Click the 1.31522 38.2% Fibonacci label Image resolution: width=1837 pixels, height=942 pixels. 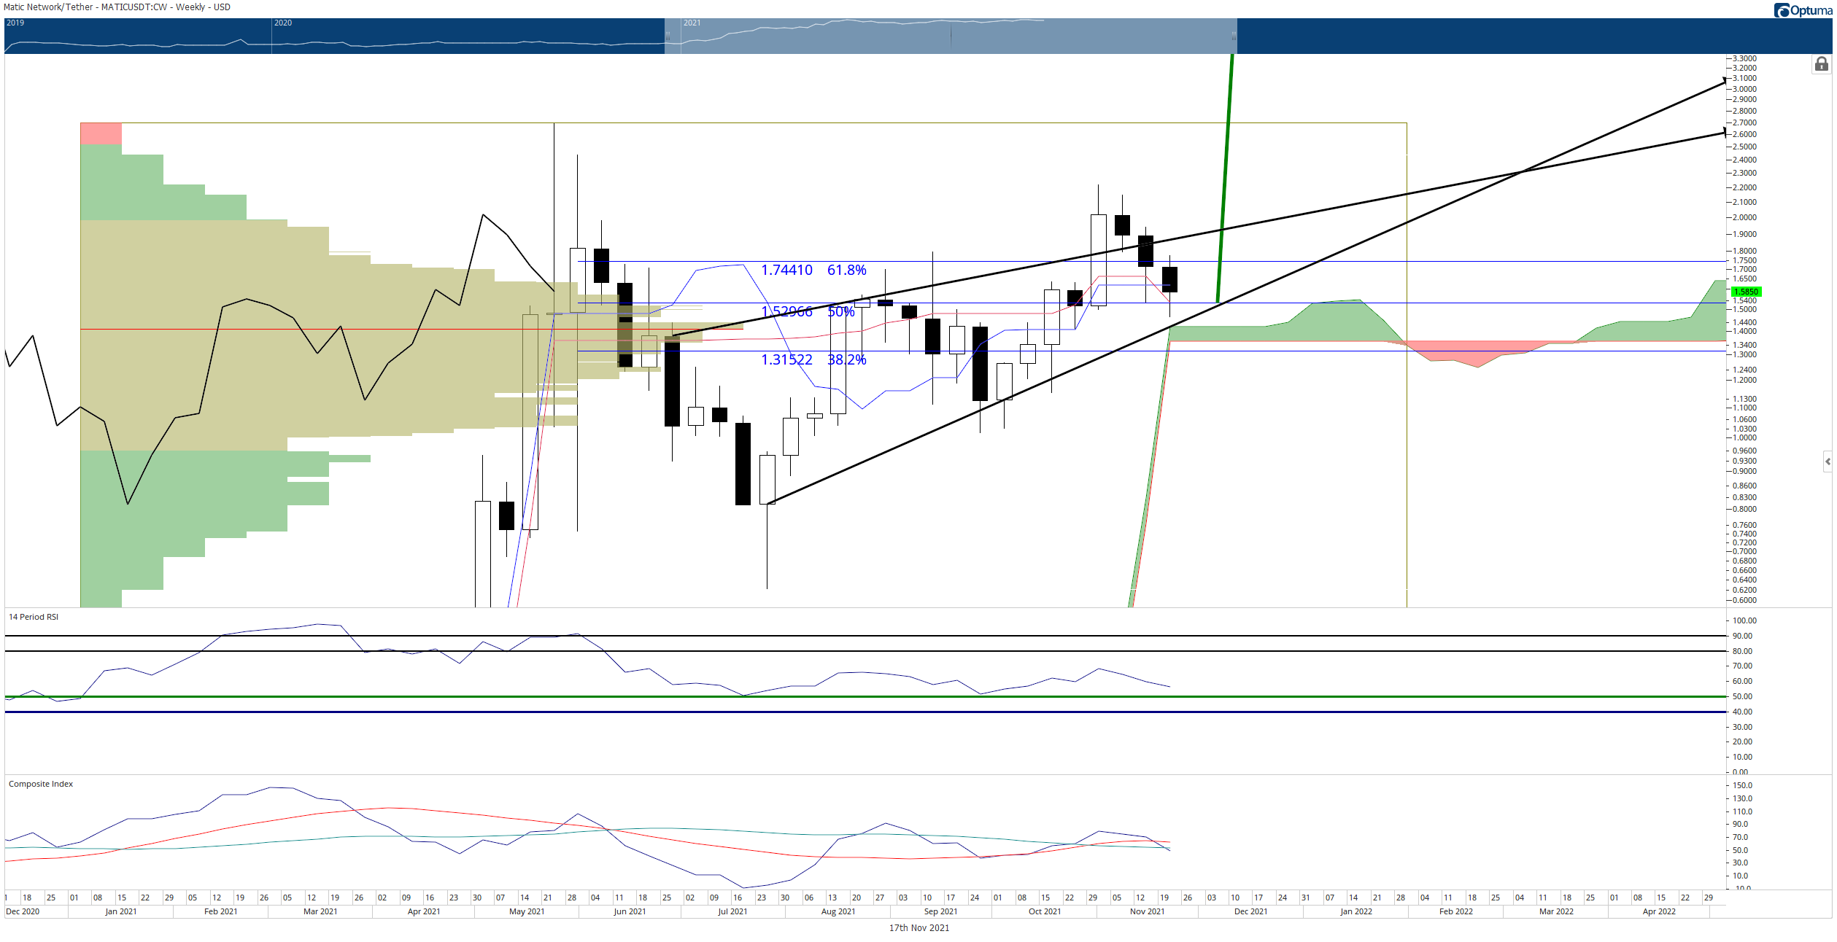pos(813,359)
